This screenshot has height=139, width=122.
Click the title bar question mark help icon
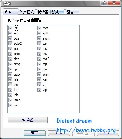(104, 3)
